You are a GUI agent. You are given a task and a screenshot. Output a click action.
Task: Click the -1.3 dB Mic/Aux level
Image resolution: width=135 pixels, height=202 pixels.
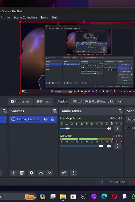117,136
